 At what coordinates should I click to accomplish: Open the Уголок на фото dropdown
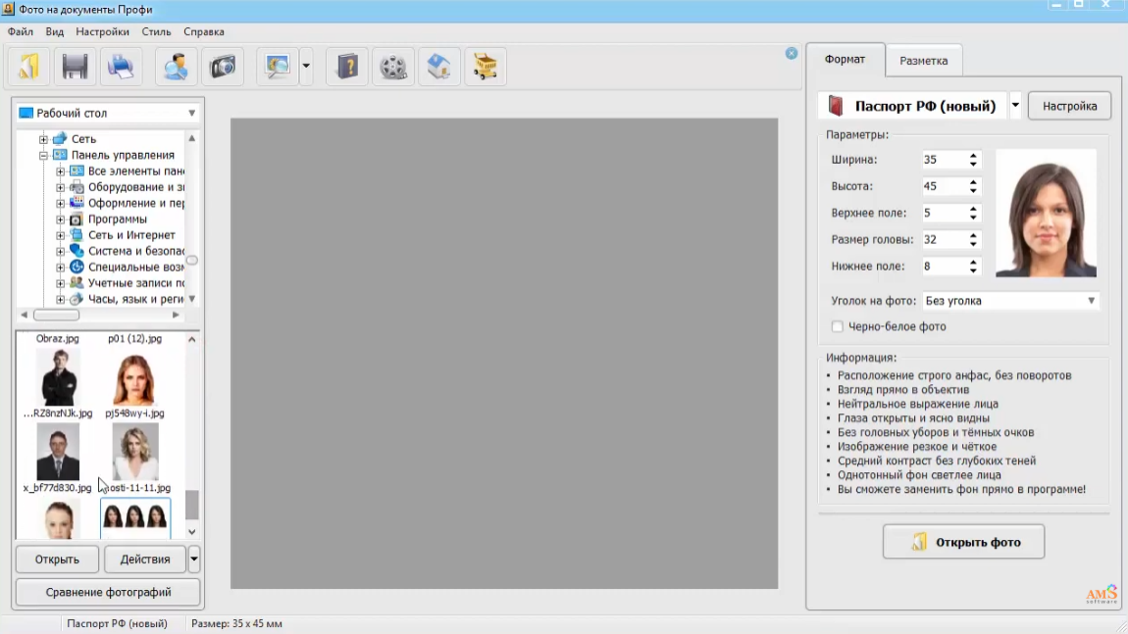(1092, 301)
